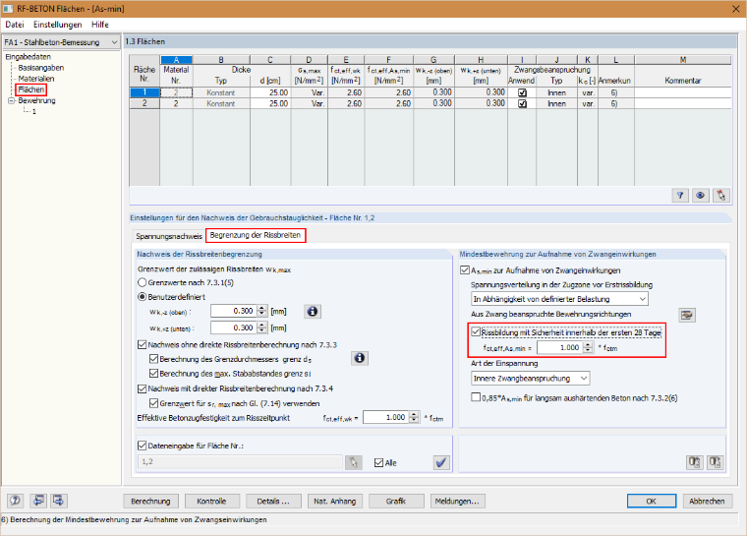Open the Hilfe menu
Screen dimensions: 747x536
point(100,25)
